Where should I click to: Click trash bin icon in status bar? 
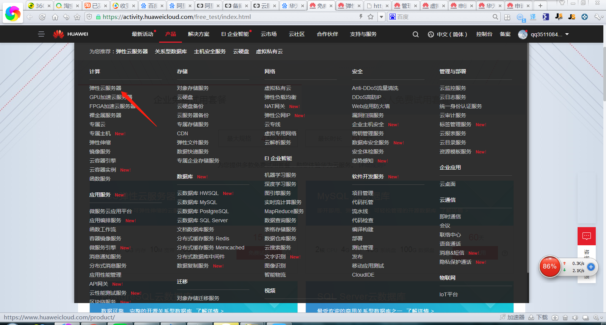point(565,317)
